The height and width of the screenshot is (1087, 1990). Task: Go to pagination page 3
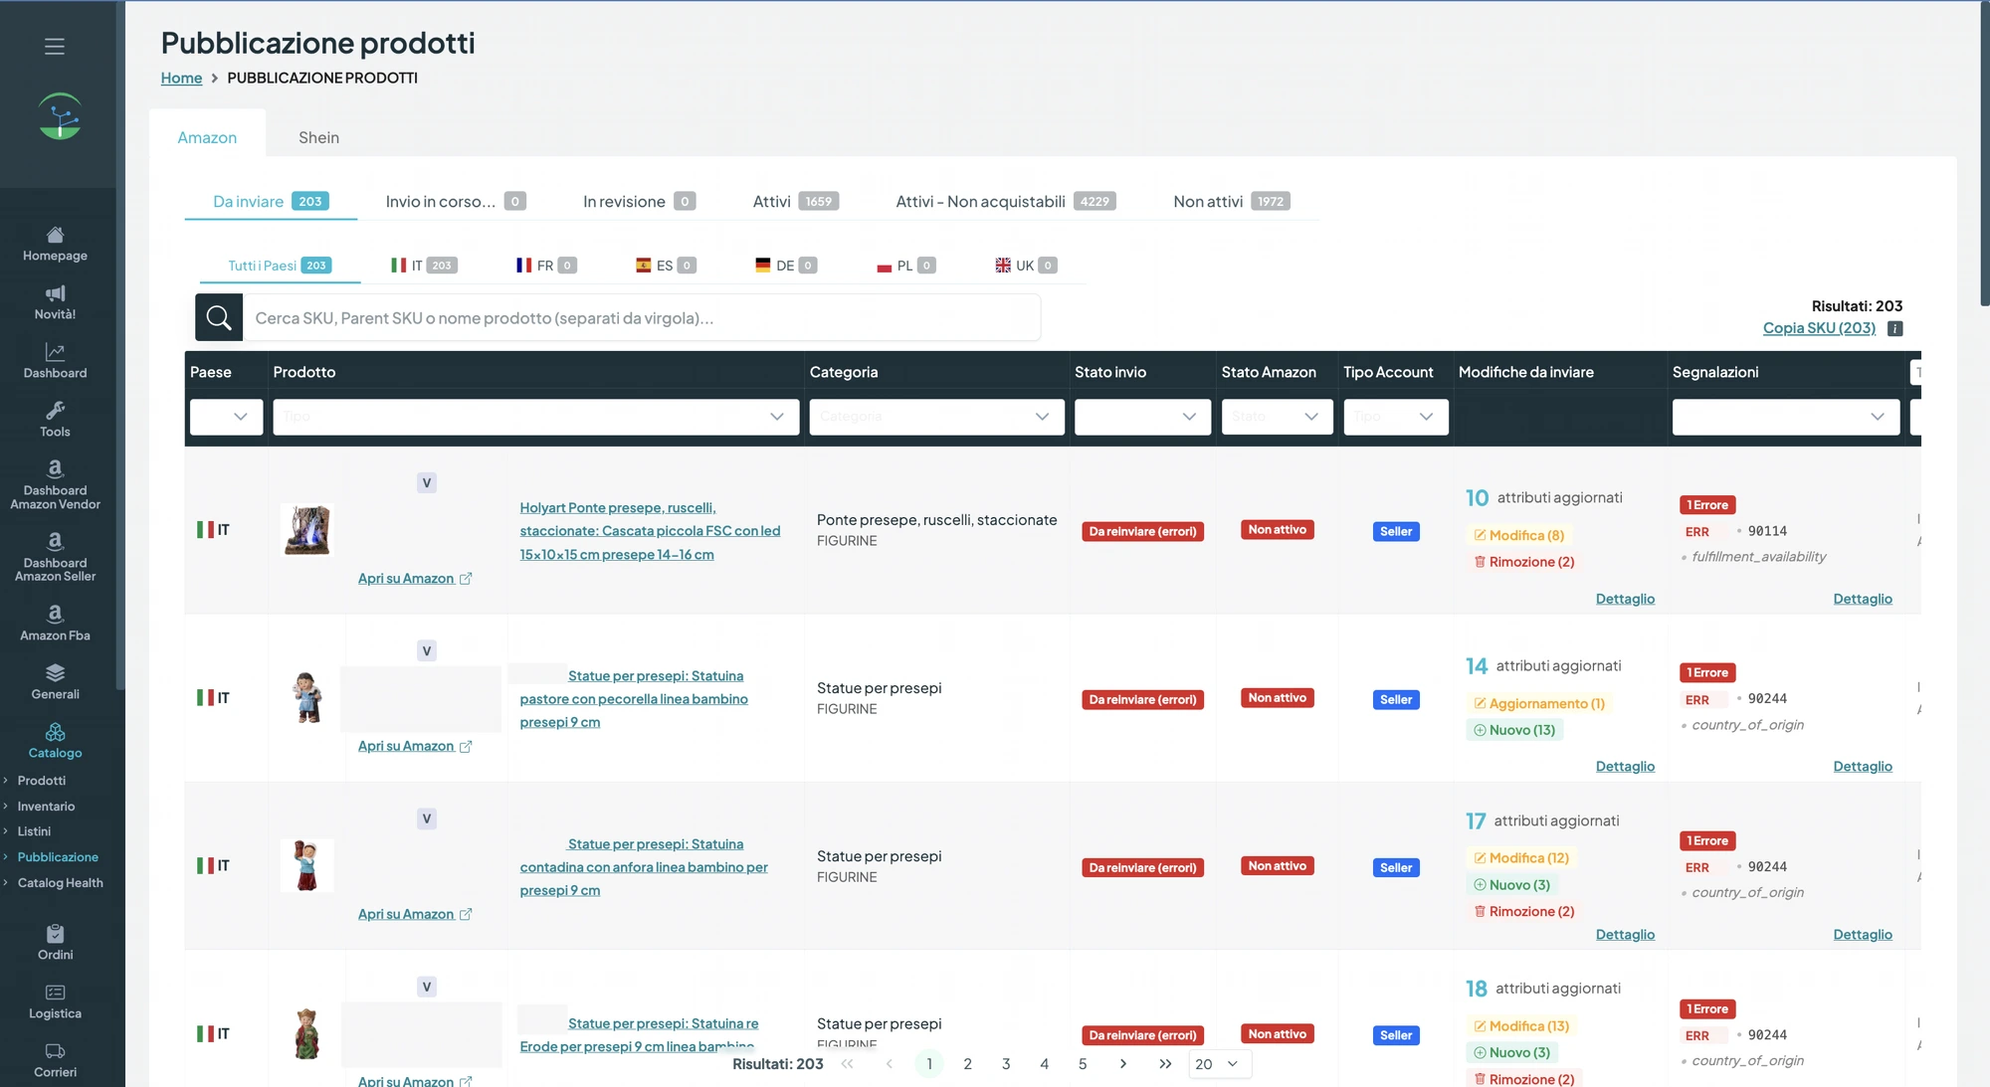point(1006,1064)
